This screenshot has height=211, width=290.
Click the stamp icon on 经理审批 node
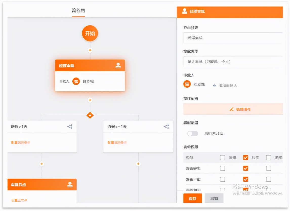click(118, 66)
